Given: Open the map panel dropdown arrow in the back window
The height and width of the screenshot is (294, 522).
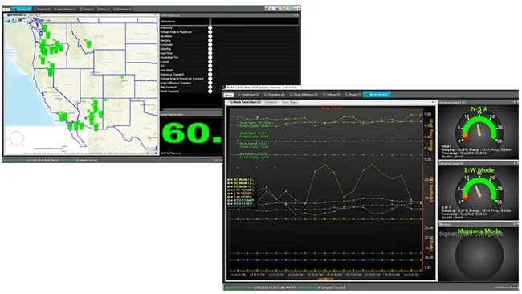Looking at the screenshot, I should (154, 15).
